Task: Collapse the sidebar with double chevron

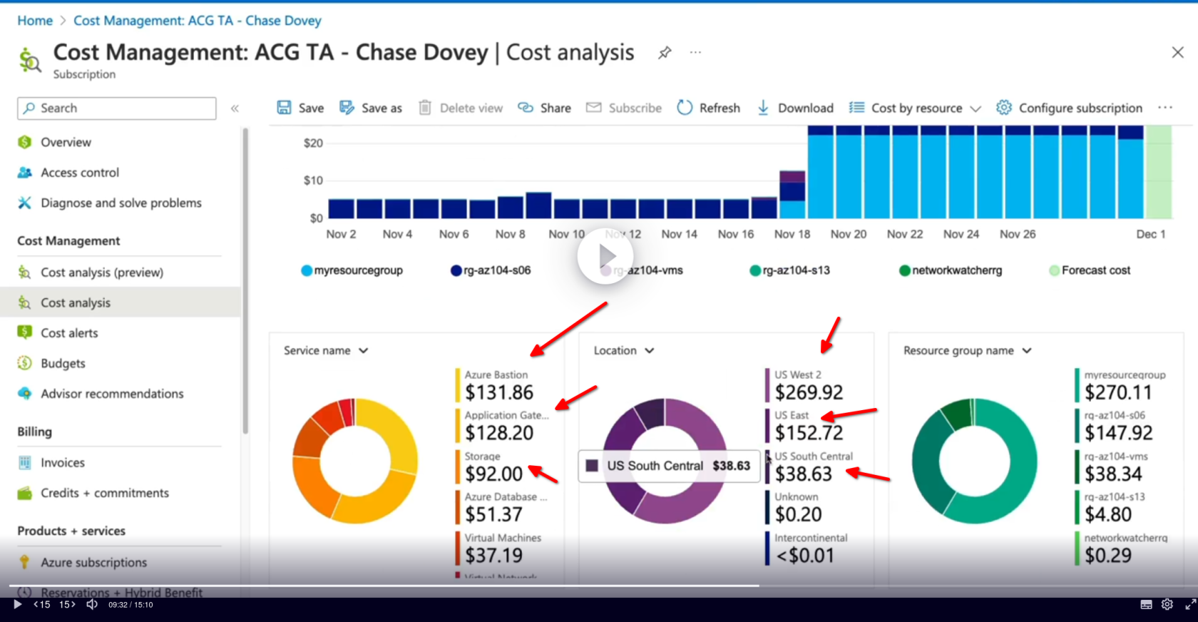Action: [235, 108]
